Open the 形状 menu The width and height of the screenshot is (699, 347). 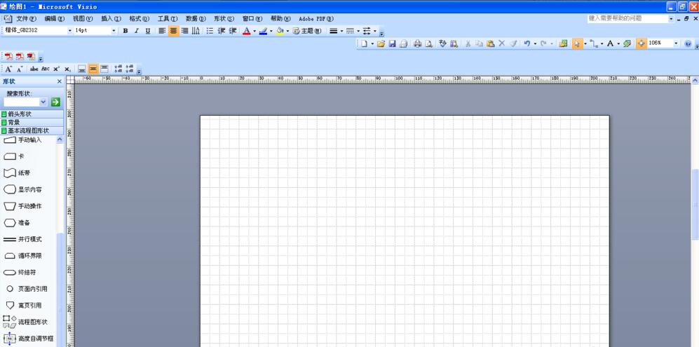coord(224,19)
